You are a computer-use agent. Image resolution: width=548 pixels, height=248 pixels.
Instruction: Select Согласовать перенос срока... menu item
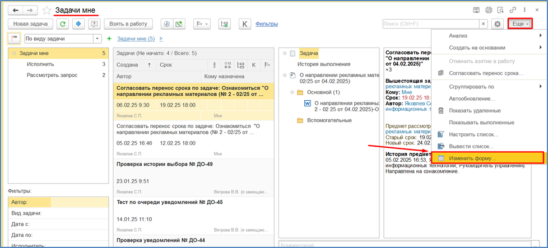[489, 73]
